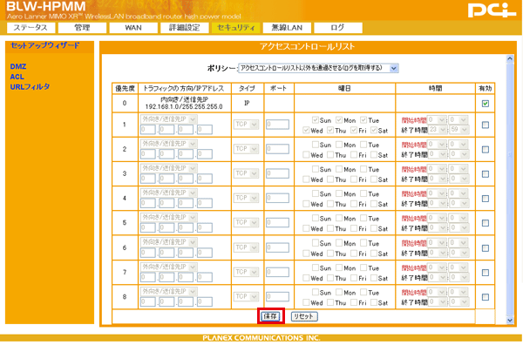
Task: Click the port field in row 3
Action: coord(277,173)
